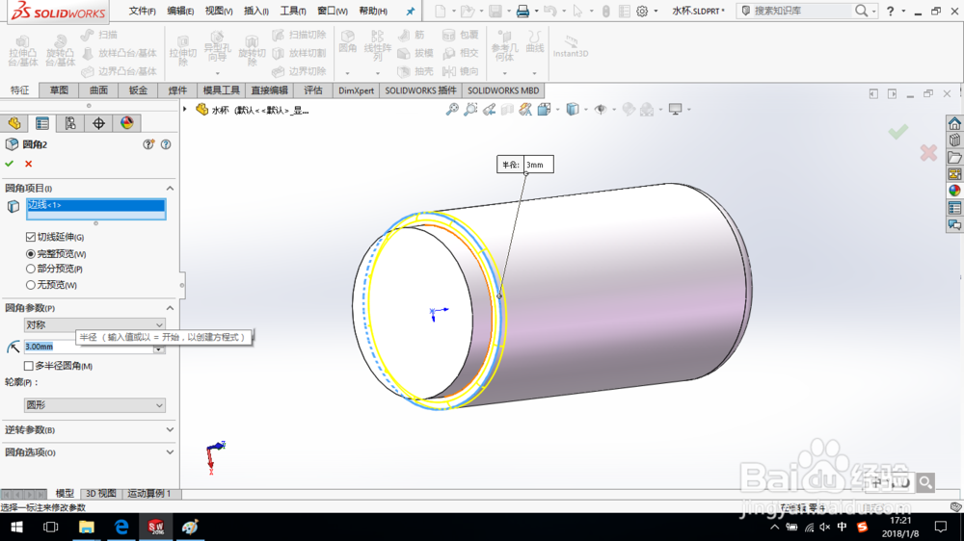
Task: Open the Apply Scene icon
Action: (647, 110)
